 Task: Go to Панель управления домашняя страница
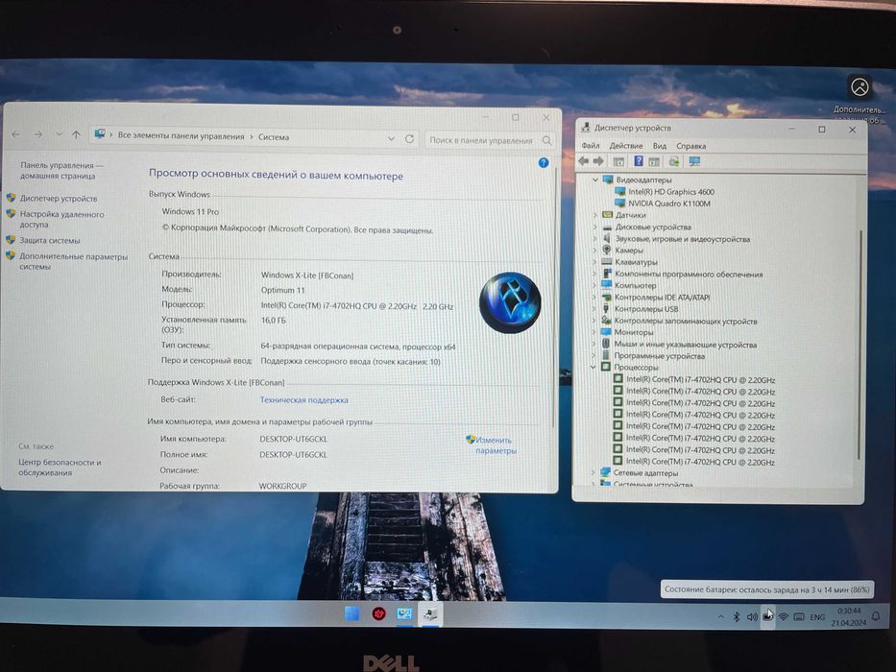(61, 170)
